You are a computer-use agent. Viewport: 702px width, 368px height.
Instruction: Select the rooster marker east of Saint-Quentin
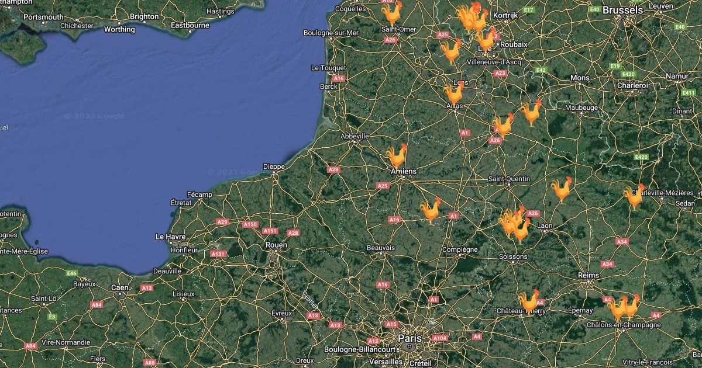562,190
